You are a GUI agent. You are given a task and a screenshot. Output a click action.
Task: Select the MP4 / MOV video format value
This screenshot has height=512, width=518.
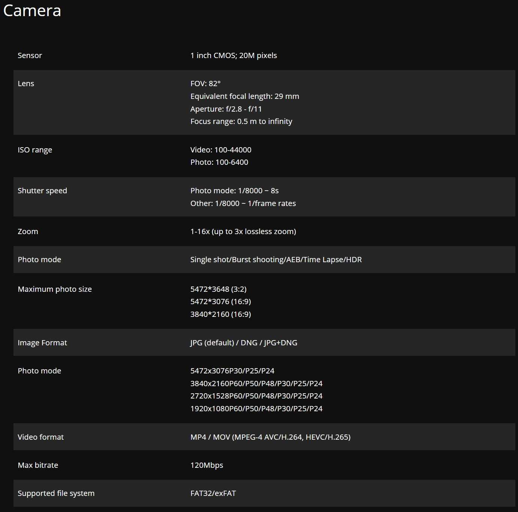click(270, 437)
